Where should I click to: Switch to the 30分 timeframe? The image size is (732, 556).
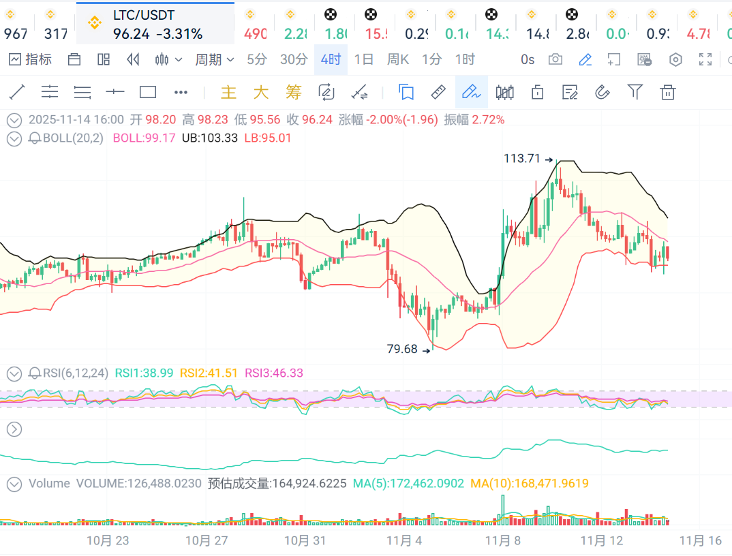pyautogui.click(x=294, y=60)
